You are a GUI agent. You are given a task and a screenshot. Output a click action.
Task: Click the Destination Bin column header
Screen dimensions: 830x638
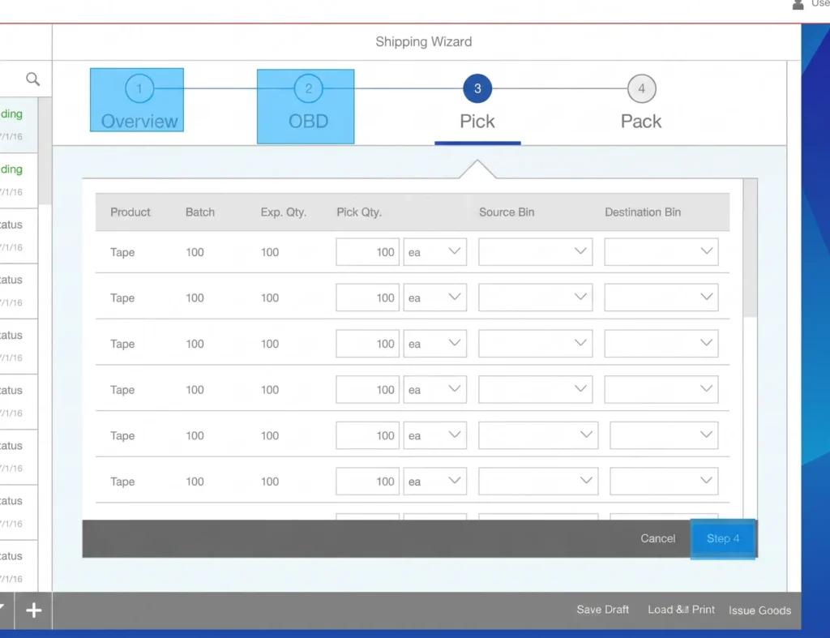(643, 212)
